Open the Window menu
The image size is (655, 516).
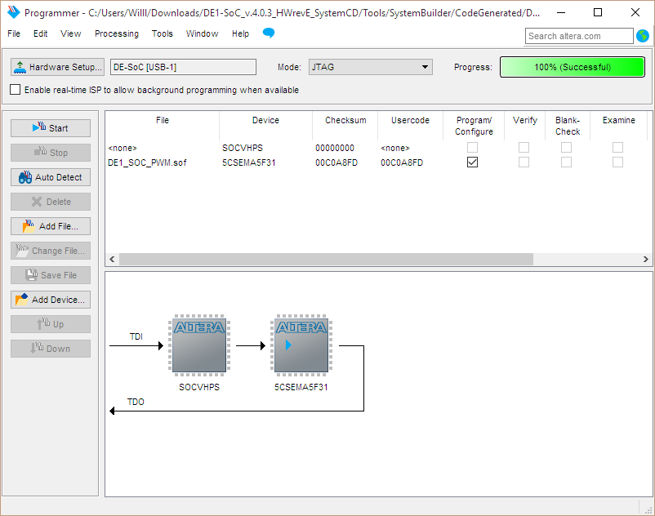pyautogui.click(x=203, y=33)
